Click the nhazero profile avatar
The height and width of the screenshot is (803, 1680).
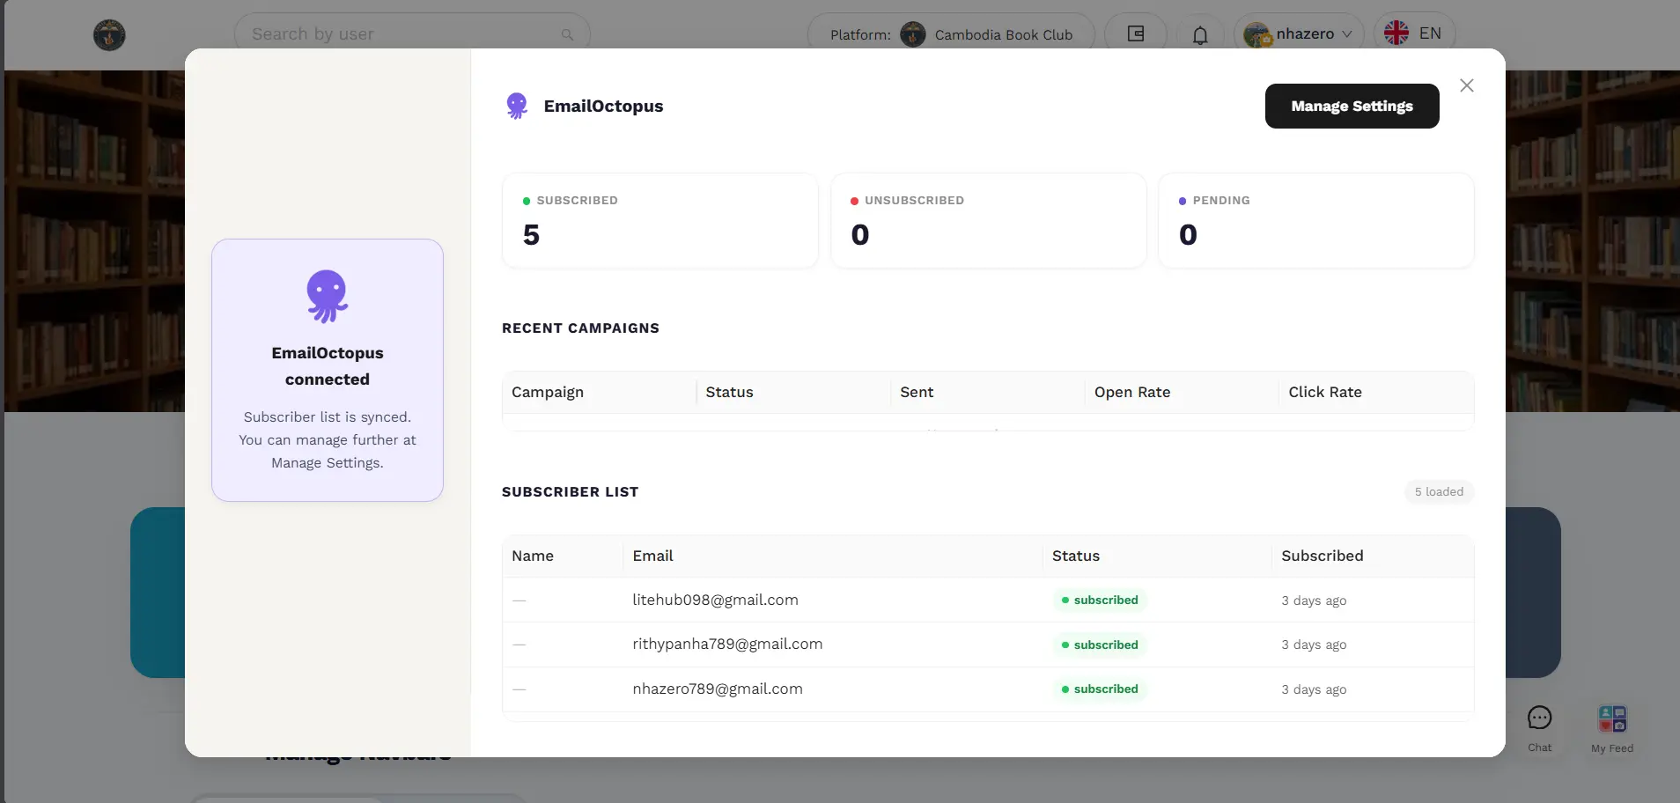1257,34
